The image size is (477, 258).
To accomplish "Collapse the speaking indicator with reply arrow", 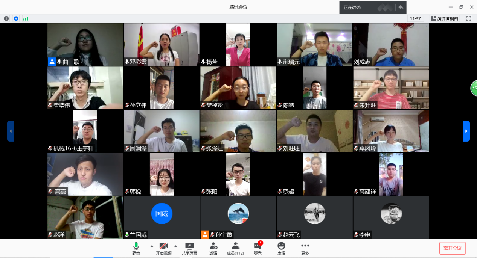I will tap(401, 7).
